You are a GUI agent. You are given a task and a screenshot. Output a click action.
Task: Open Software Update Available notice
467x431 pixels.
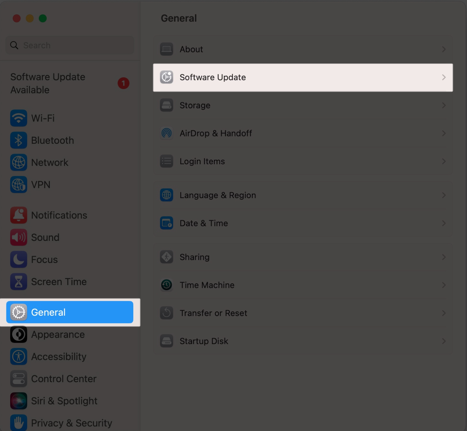point(48,83)
